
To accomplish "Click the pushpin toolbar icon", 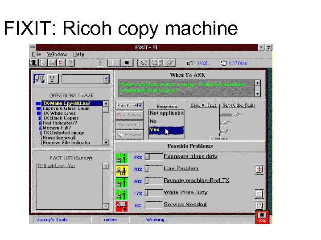I will tap(169, 63).
